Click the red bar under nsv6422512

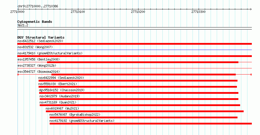point(134,44)
